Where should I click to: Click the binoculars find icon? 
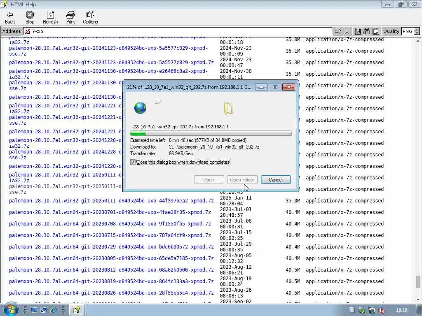pyautogui.click(x=366, y=31)
